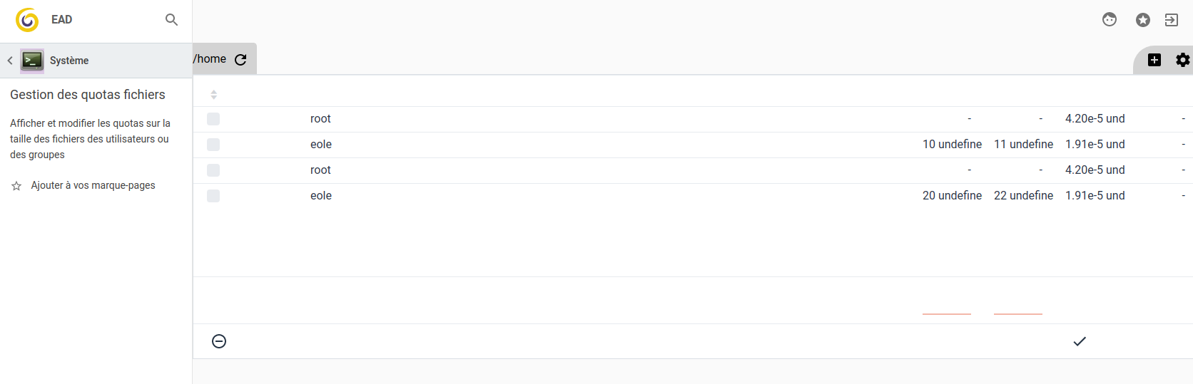Refresh the /home quota list
Image resolution: width=1193 pixels, height=384 pixels.
point(240,60)
